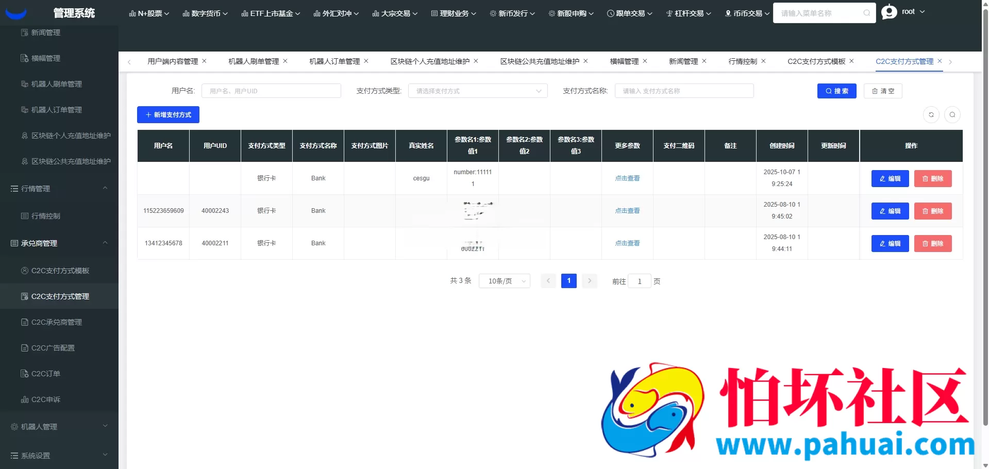This screenshot has height=469, width=989.
Task: Close the 行情控制 tab
Action: point(763,61)
